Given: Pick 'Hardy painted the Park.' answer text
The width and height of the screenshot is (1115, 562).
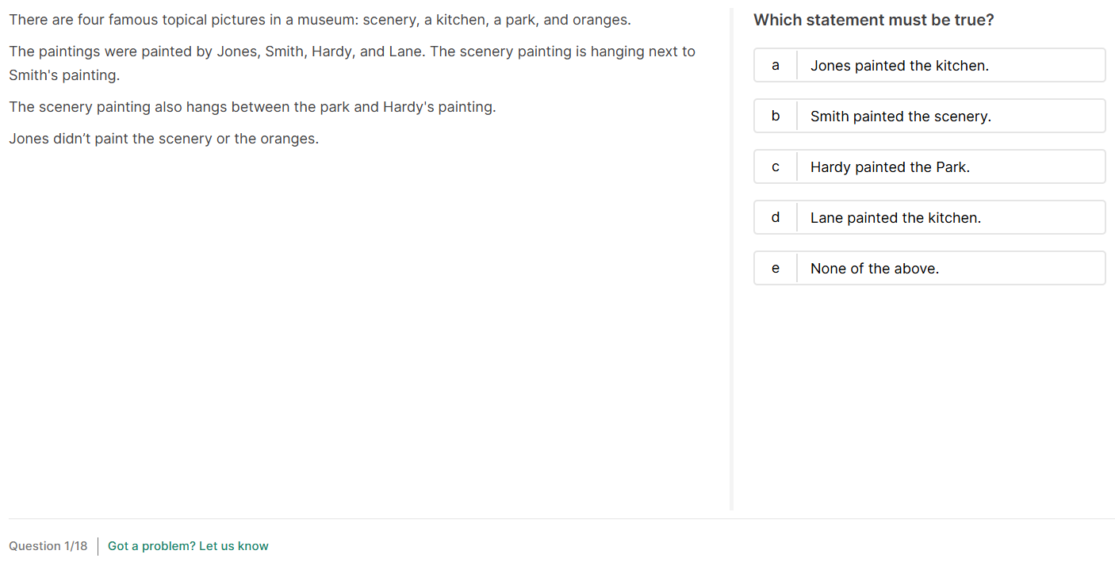Looking at the screenshot, I should coord(890,167).
